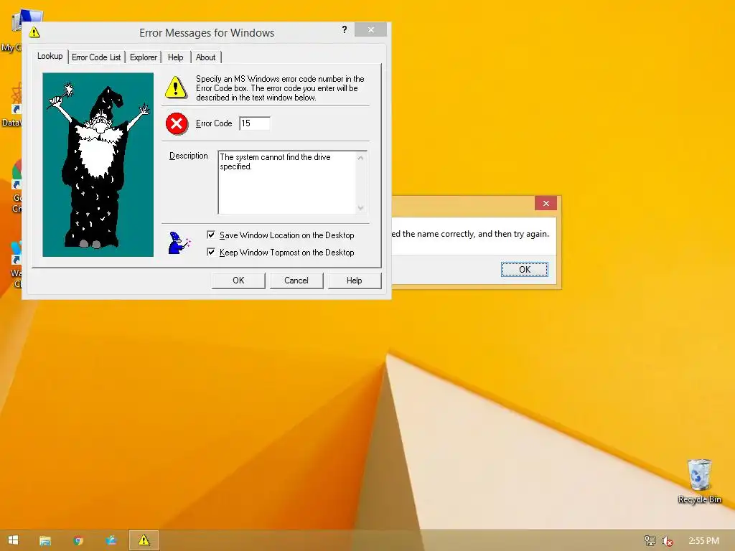Image resolution: width=735 pixels, height=551 pixels.
Task: Click the Help button beside Cancel
Action: click(x=355, y=281)
